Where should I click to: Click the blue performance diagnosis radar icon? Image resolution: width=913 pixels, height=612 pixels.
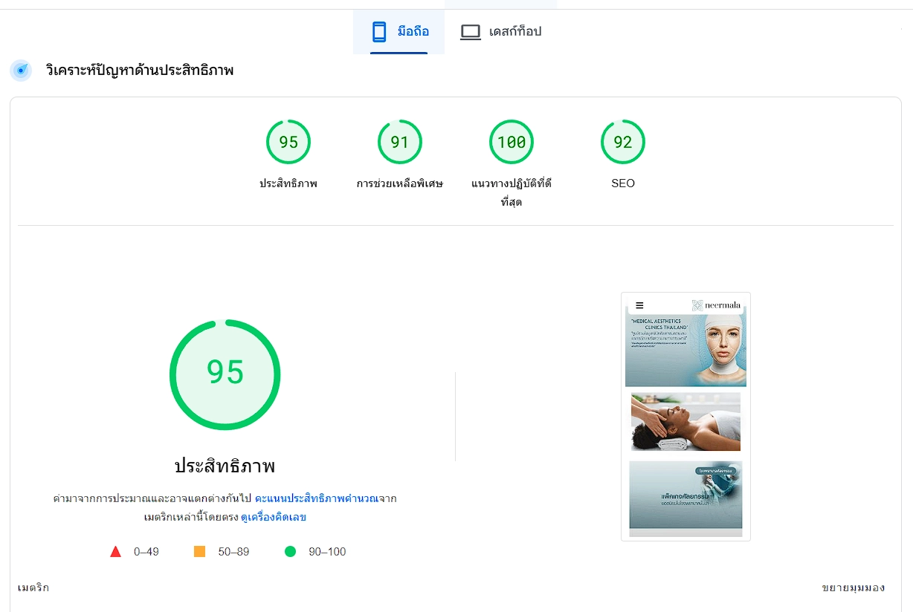point(21,71)
